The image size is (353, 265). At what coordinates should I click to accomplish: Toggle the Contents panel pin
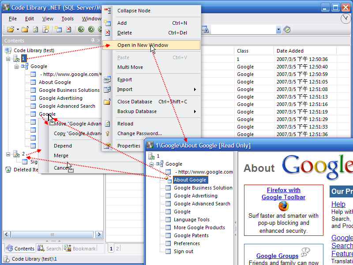(93, 40)
